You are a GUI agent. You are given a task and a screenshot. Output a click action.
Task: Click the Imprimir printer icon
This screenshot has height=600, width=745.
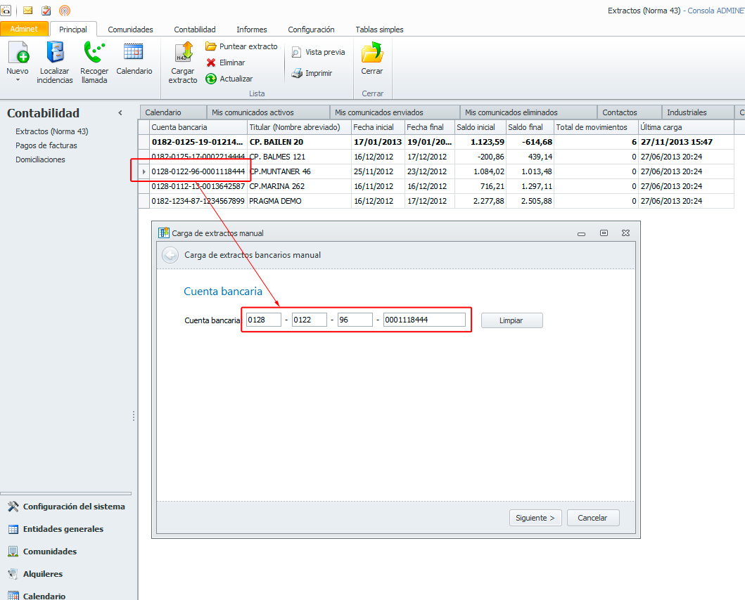point(297,73)
